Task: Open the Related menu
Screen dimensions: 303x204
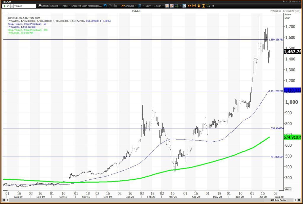Action: [x=55, y=6]
